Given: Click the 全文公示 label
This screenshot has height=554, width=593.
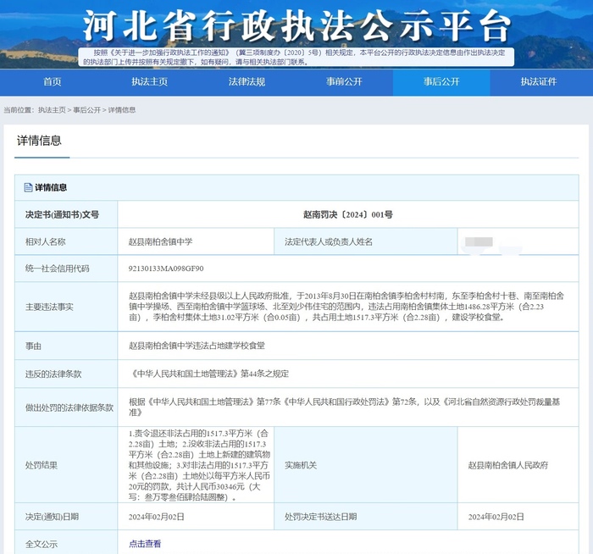Looking at the screenshot, I should pyautogui.click(x=42, y=544).
